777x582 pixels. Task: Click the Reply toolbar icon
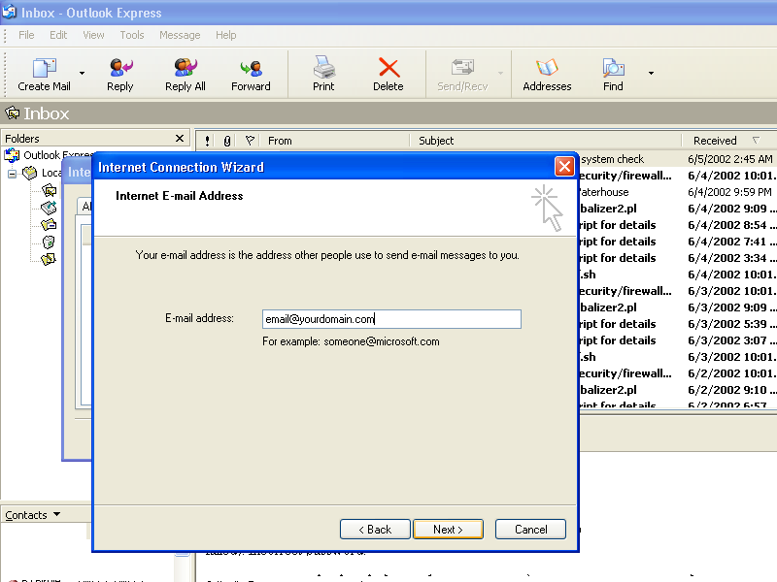pyautogui.click(x=119, y=75)
